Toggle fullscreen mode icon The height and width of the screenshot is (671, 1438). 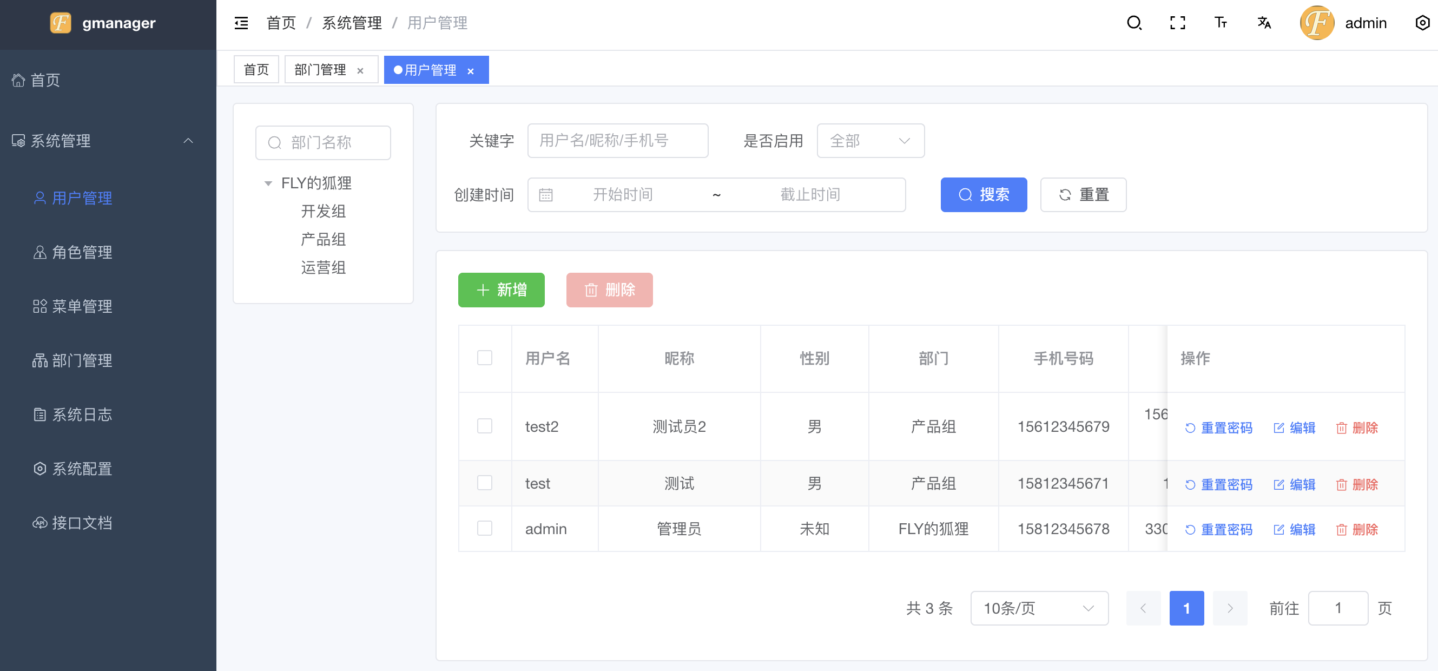click(x=1177, y=23)
